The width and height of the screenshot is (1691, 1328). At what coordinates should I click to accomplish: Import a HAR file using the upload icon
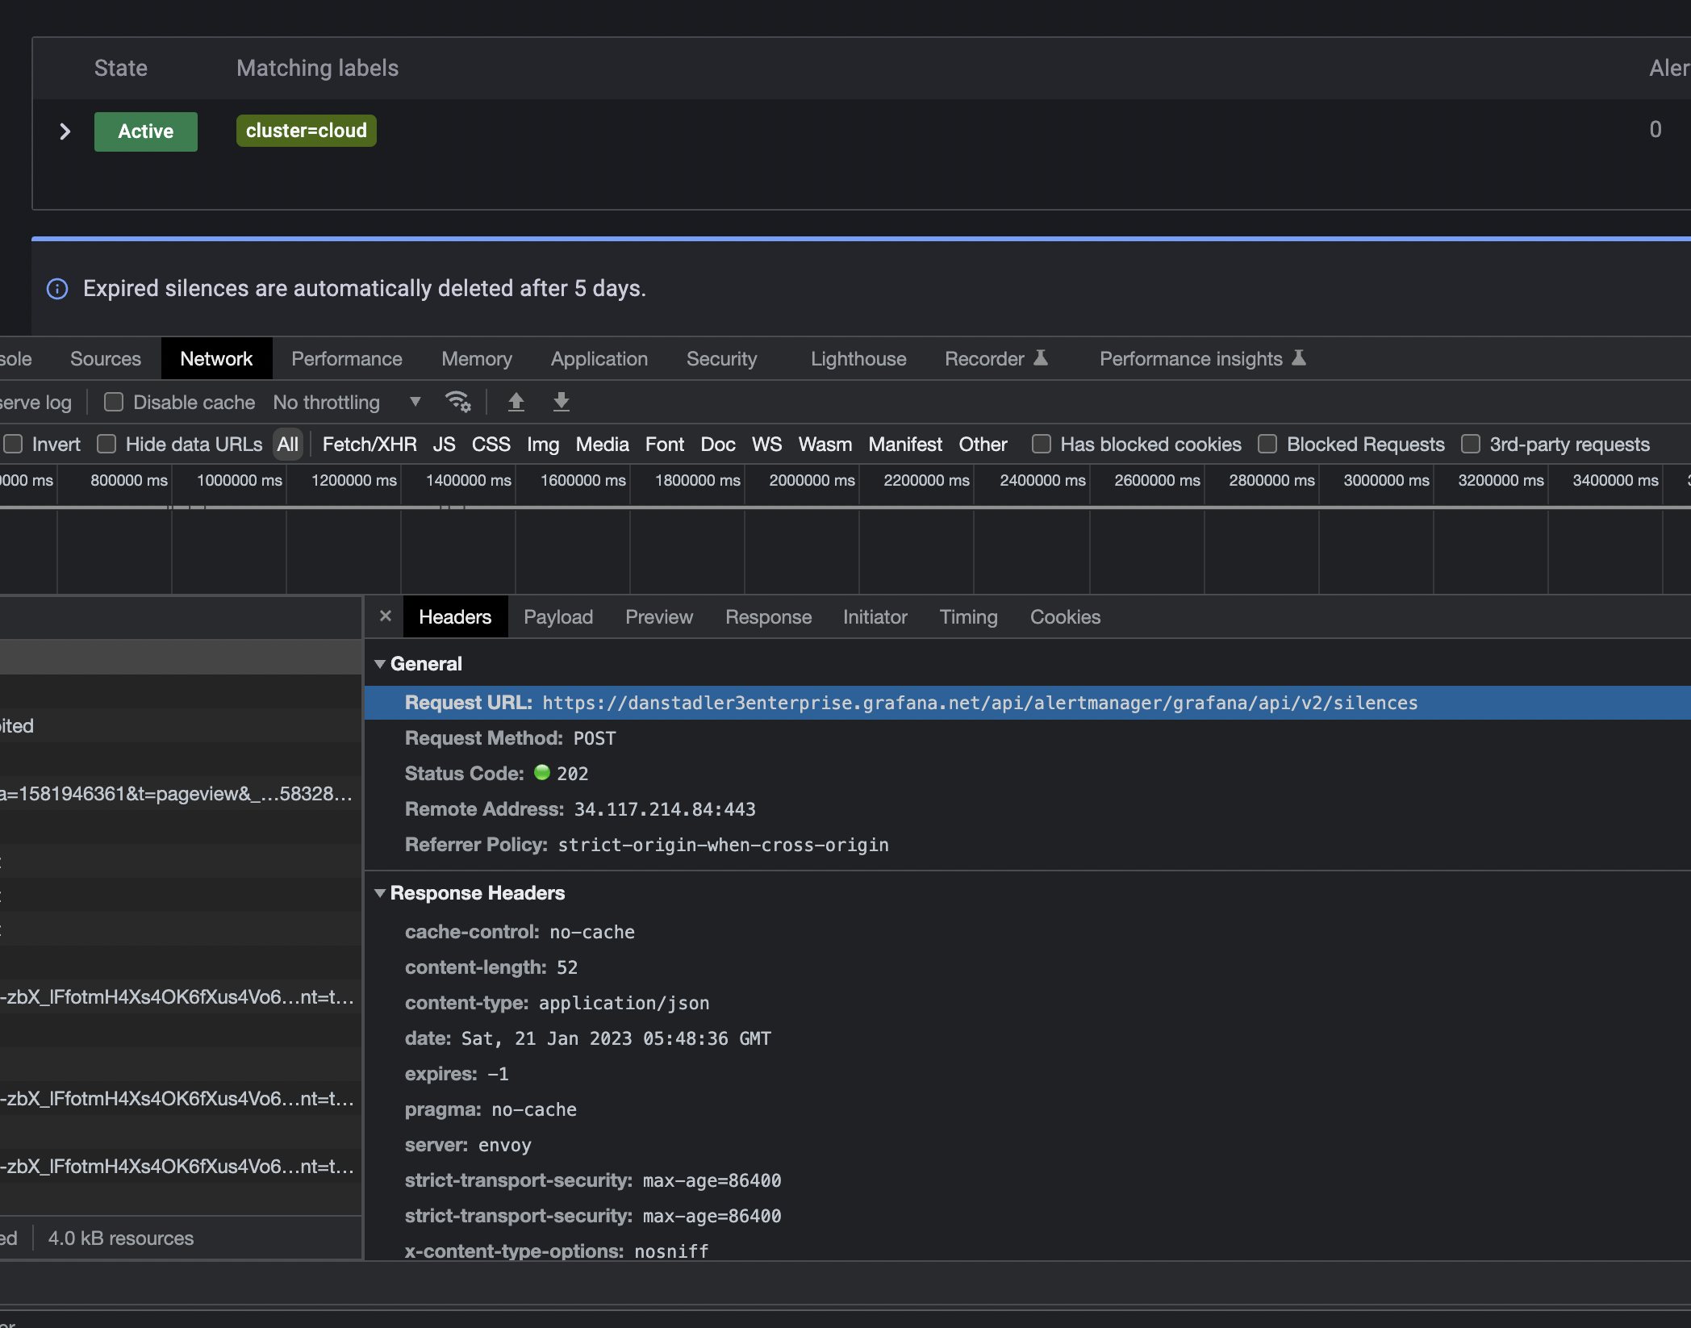coord(516,402)
